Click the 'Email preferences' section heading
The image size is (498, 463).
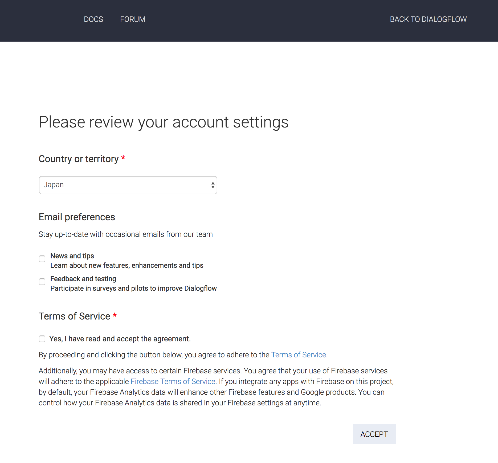tap(77, 217)
